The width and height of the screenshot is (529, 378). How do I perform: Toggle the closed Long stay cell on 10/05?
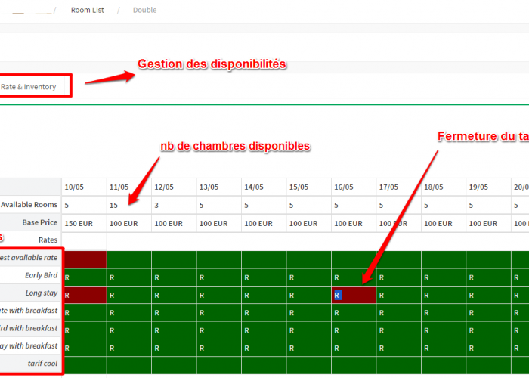point(84,295)
